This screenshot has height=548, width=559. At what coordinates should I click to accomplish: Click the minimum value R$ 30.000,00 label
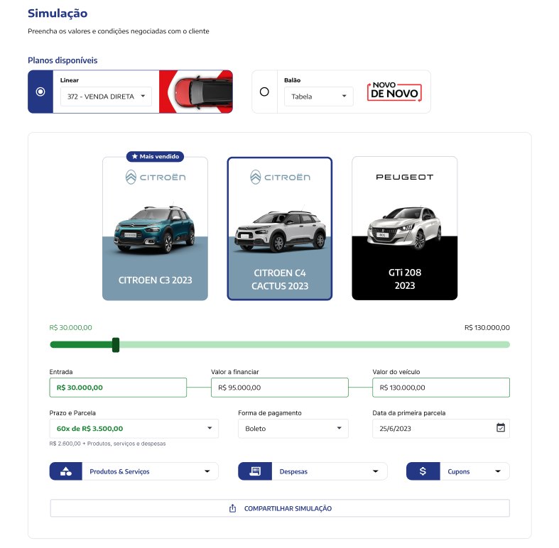click(x=70, y=328)
